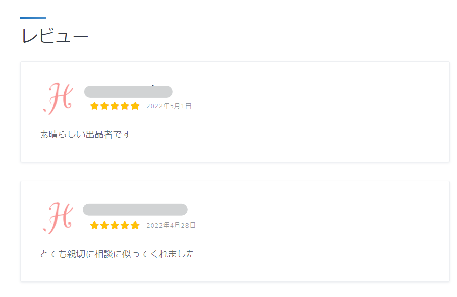Image resolution: width=457 pixels, height=297 pixels.
Task: Click the avatar on the 2022年5月1日 review
Action: tap(59, 98)
